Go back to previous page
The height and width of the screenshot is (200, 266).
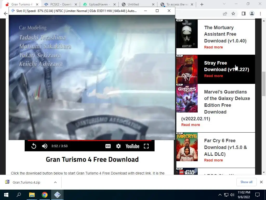[x=6, y=14]
